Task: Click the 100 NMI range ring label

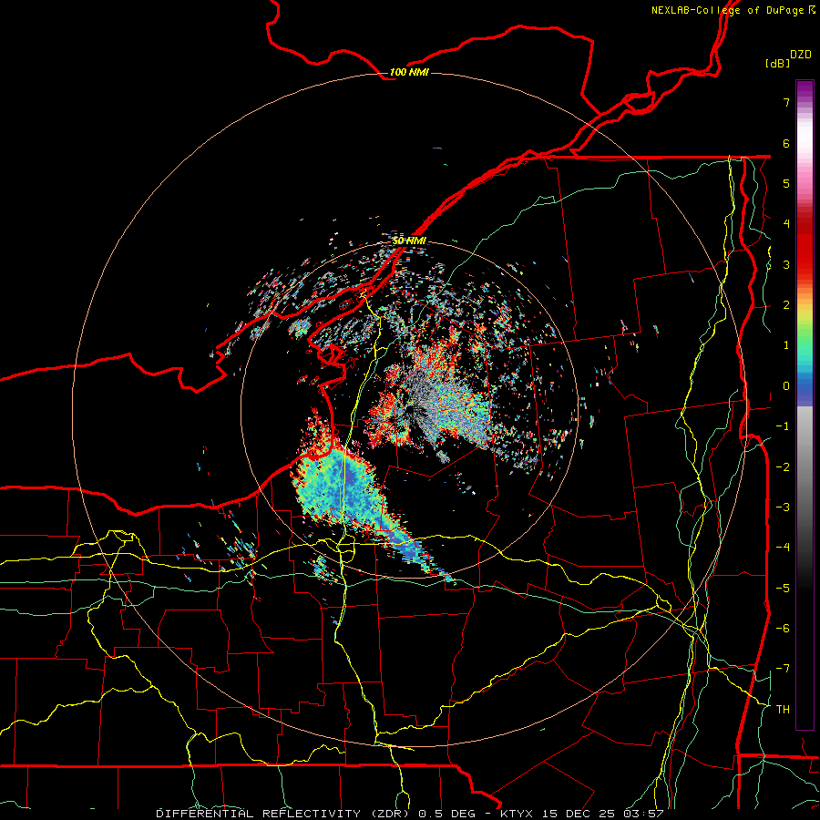Action: pos(409,72)
